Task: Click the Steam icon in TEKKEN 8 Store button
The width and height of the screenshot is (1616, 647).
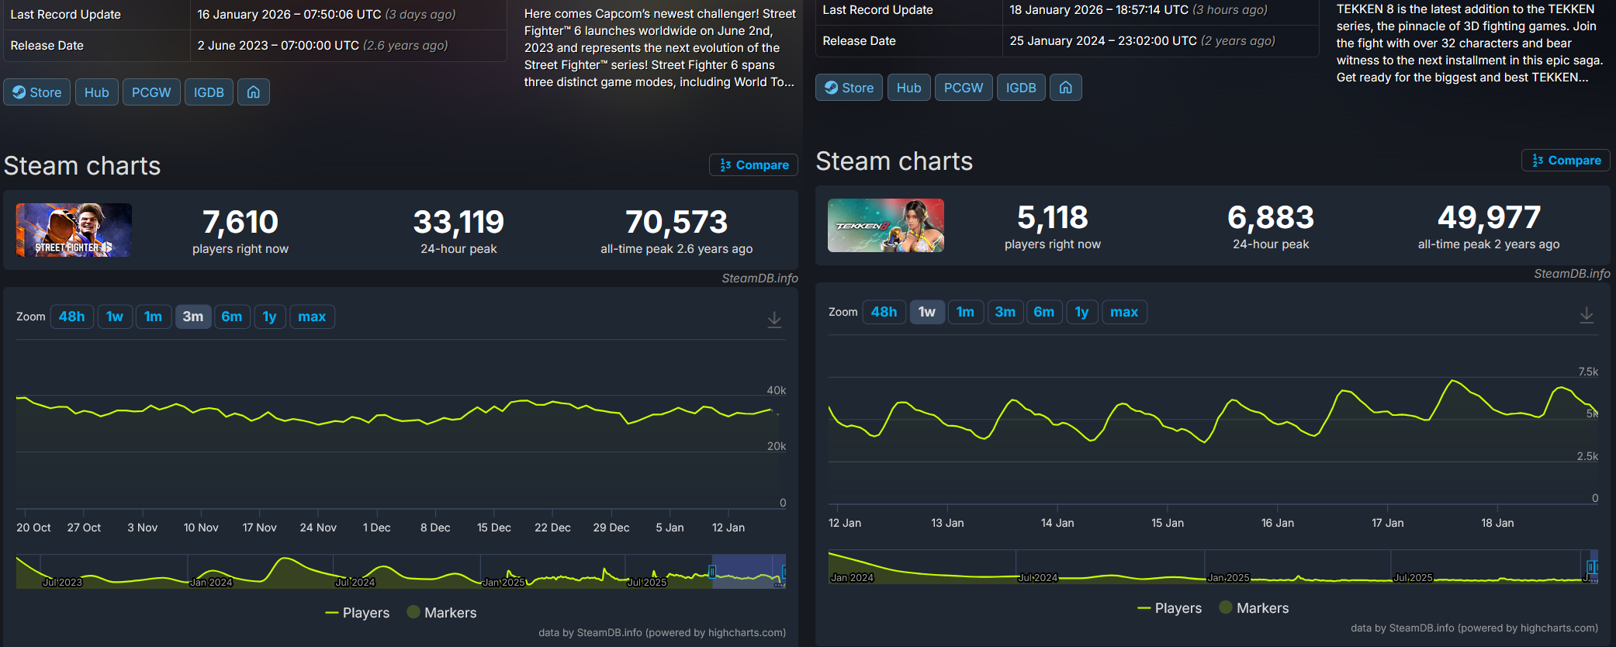Action: 831,88
